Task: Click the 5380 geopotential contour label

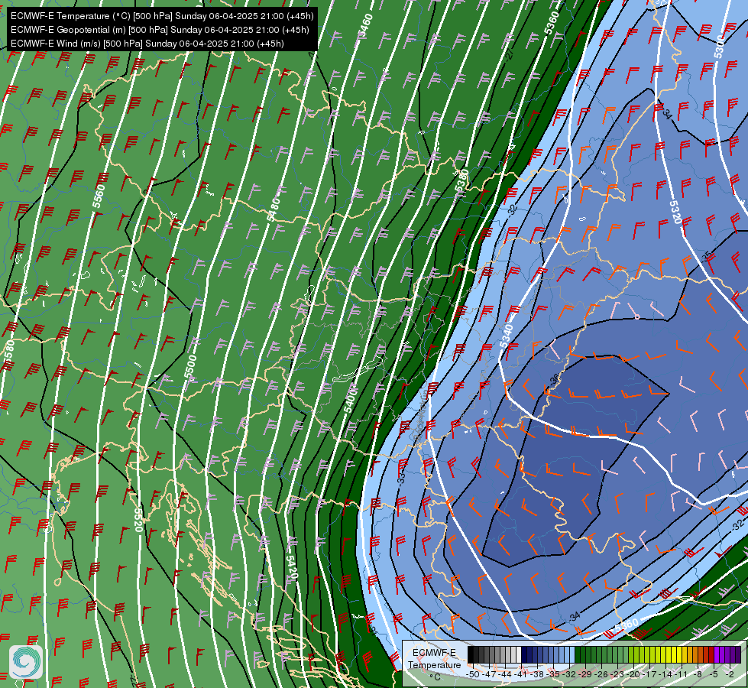Action: (462, 180)
